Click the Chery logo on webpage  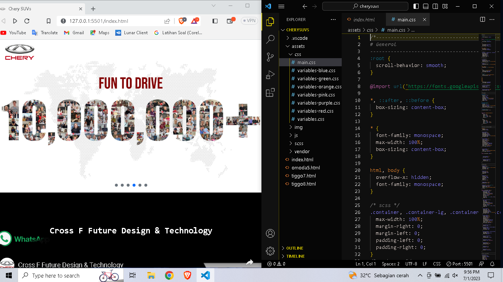[20, 52]
